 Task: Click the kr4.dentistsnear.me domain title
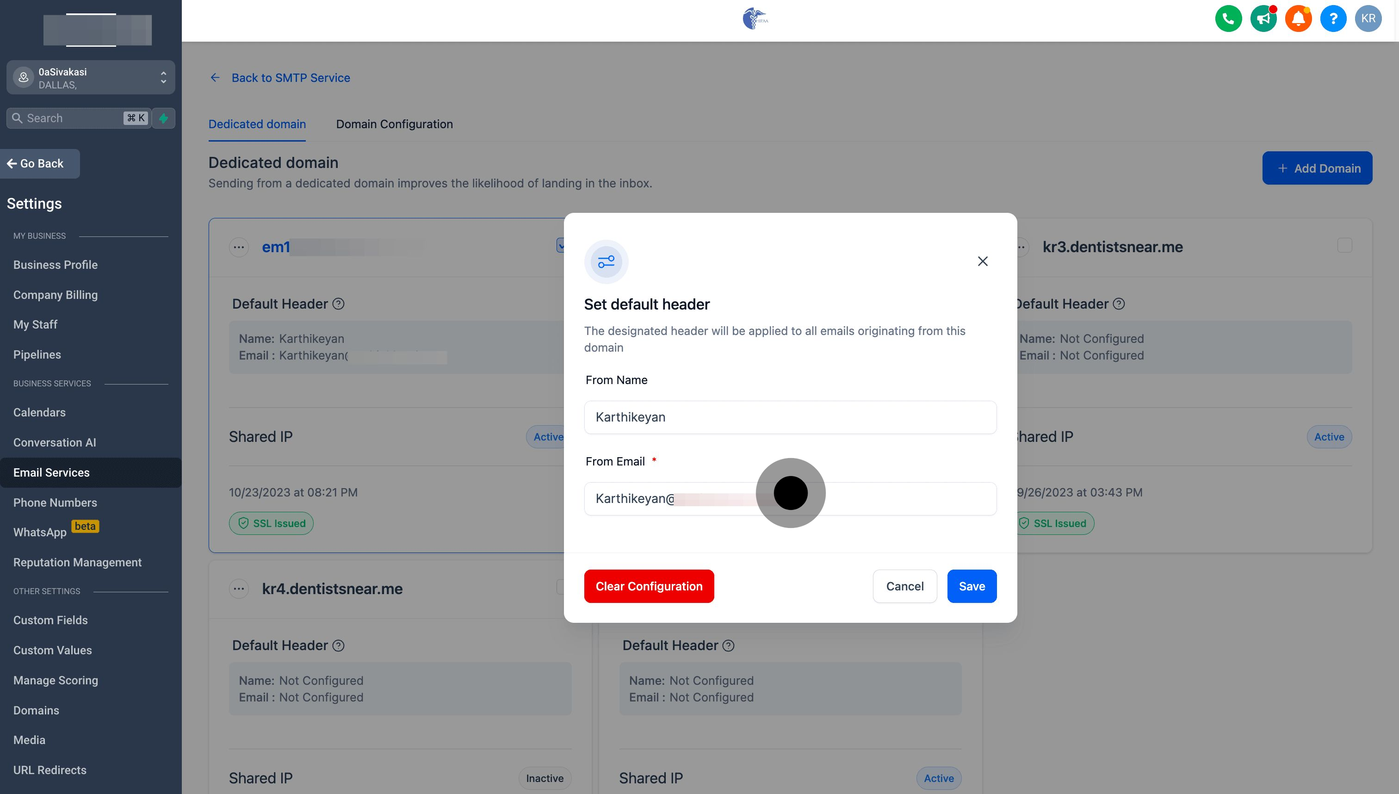[332, 589]
